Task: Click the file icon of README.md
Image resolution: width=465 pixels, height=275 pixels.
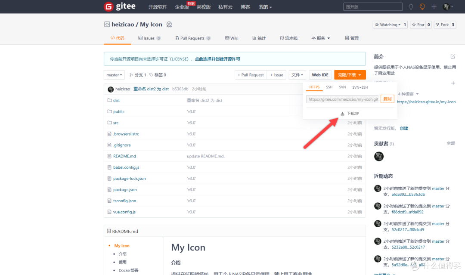Action: (109, 156)
